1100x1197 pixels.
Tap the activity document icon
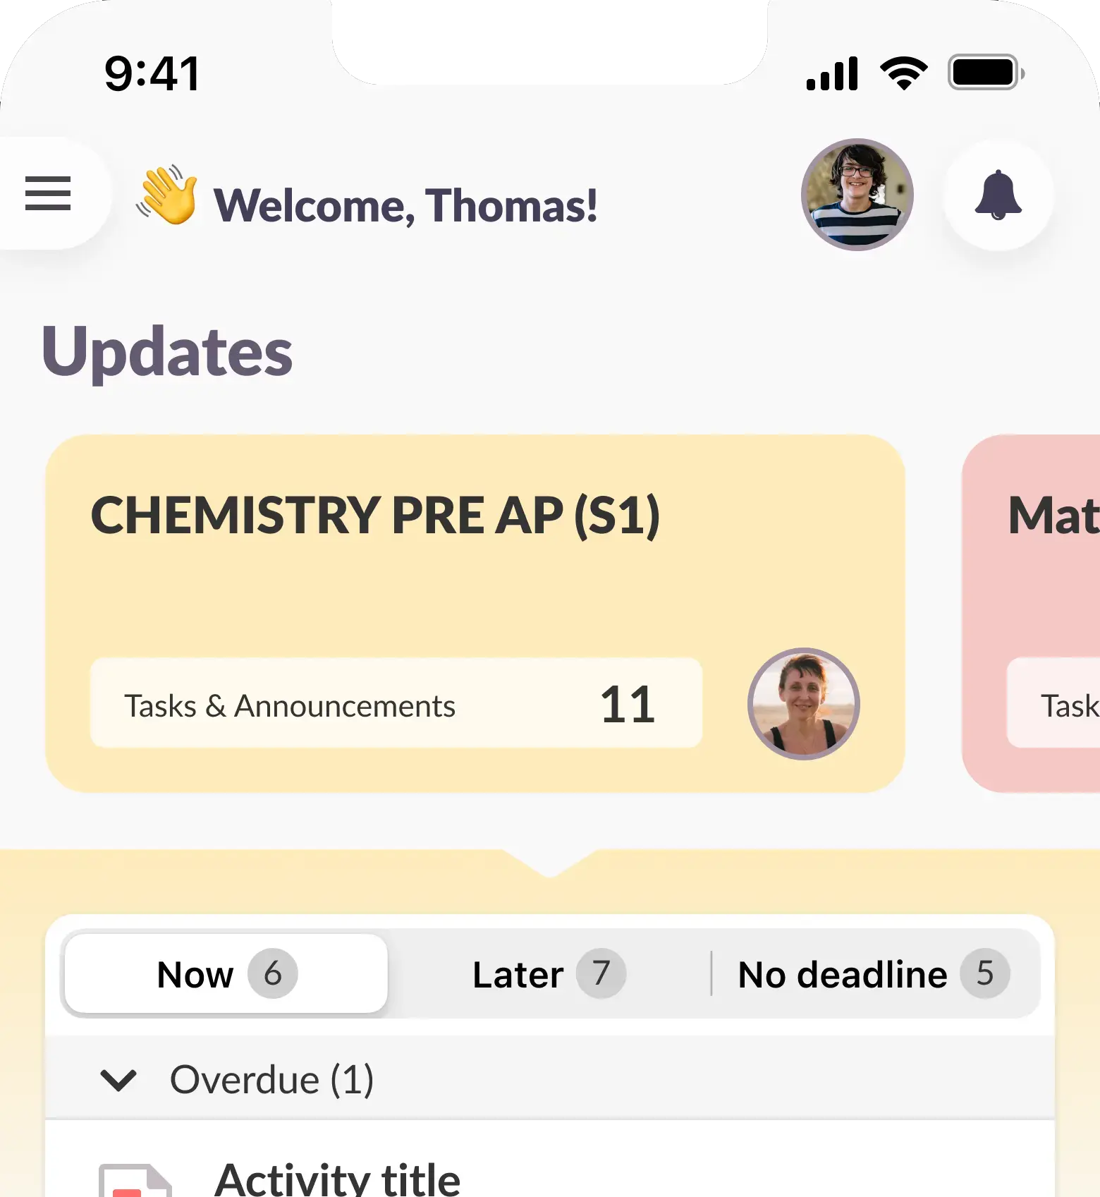[135, 1179]
